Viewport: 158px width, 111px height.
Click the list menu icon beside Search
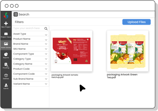pos(16,14)
